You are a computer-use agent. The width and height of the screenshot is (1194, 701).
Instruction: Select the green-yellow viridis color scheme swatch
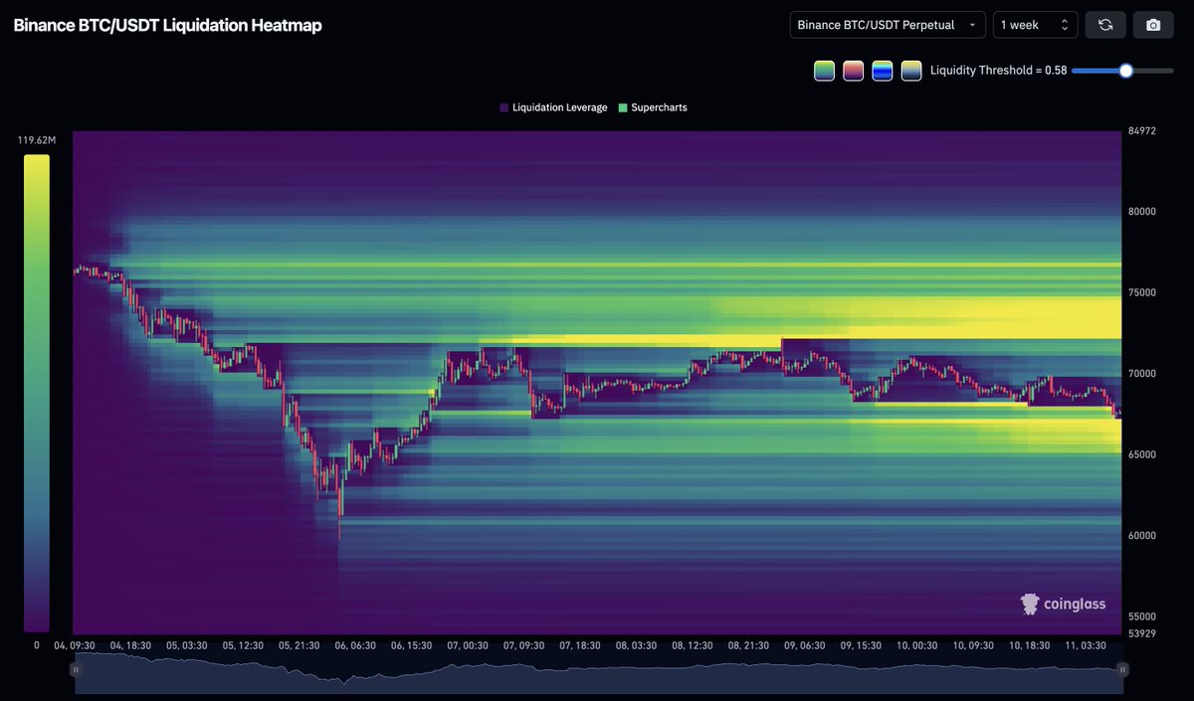824,71
